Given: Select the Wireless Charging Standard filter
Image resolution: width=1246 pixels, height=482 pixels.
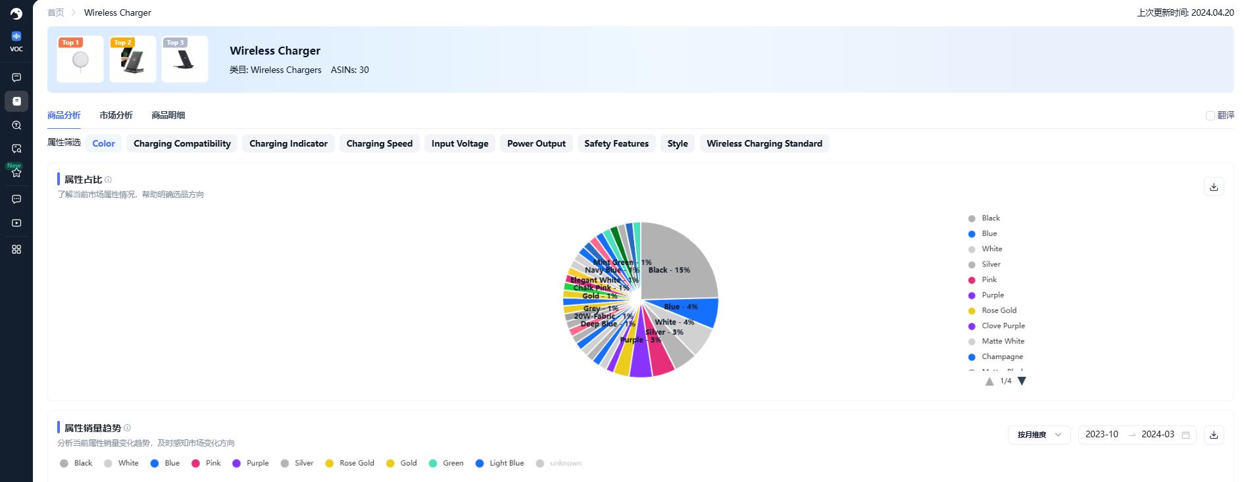Looking at the screenshot, I should tap(764, 143).
